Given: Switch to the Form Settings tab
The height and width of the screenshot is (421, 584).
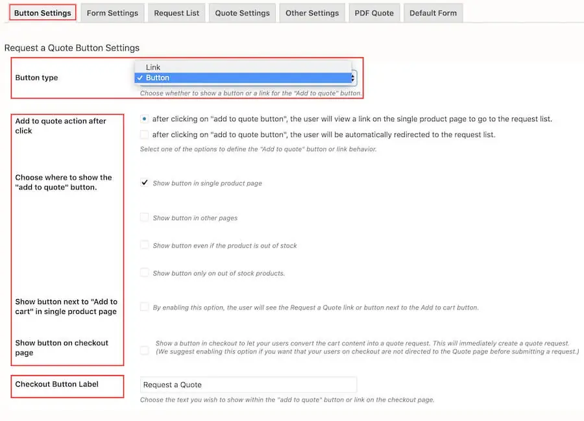Looking at the screenshot, I should click(x=112, y=13).
